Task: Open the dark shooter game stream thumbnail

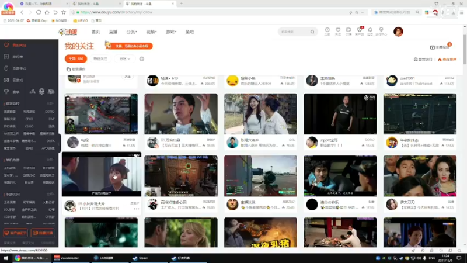Action: click(420, 114)
